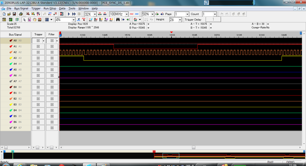
Task: Click the yellow color swatch for A3
Action: [11, 58]
